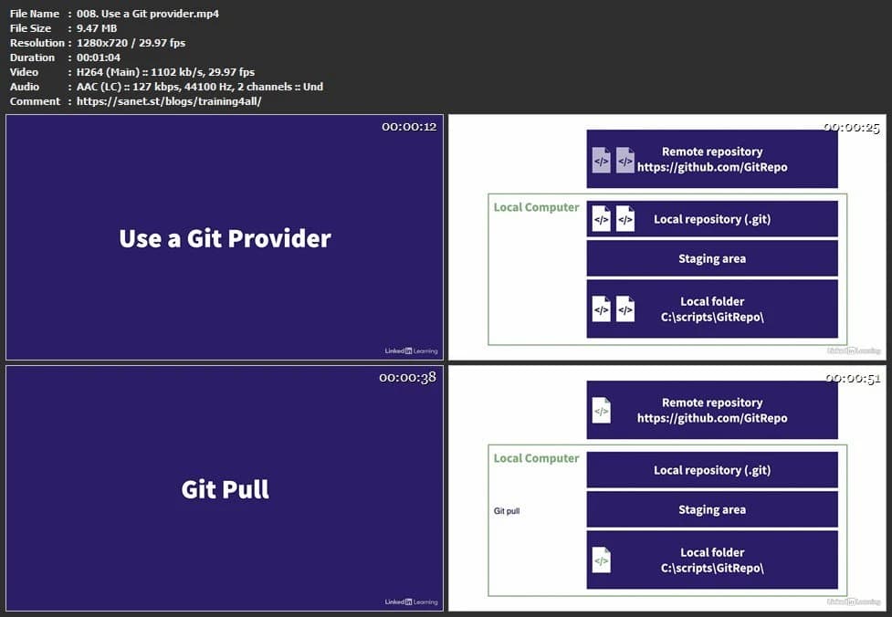Click the file icon in the bottom Local folder box

coord(600,559)
